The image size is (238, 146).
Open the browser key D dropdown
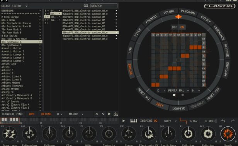[x=59, y=114]
